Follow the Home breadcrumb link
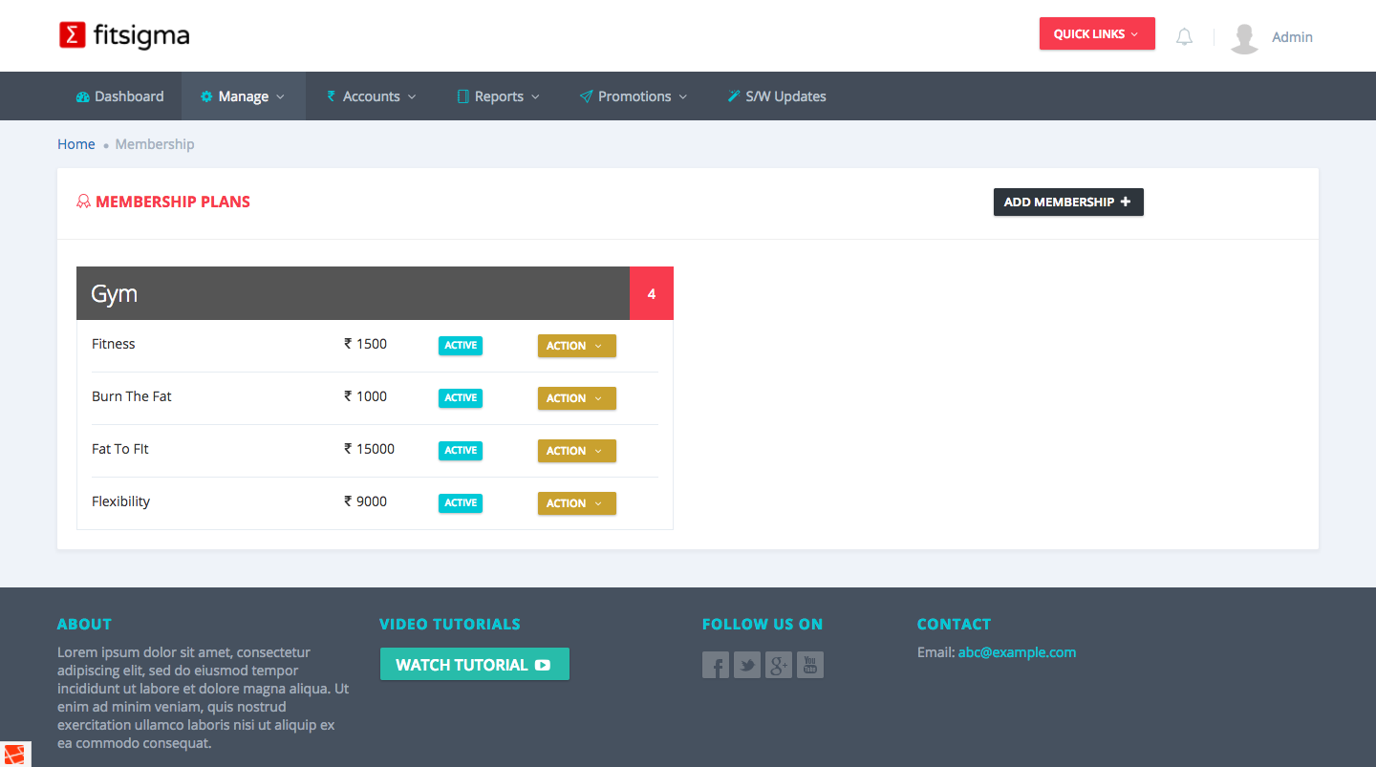Screen dimensions: 1376x767 [76, 144]
